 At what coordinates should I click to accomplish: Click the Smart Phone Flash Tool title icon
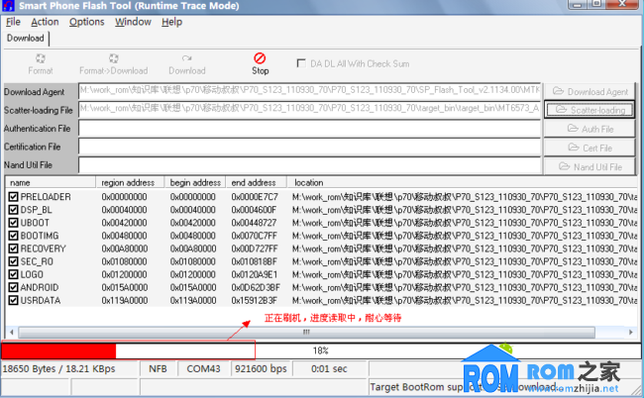coord(9,6)
